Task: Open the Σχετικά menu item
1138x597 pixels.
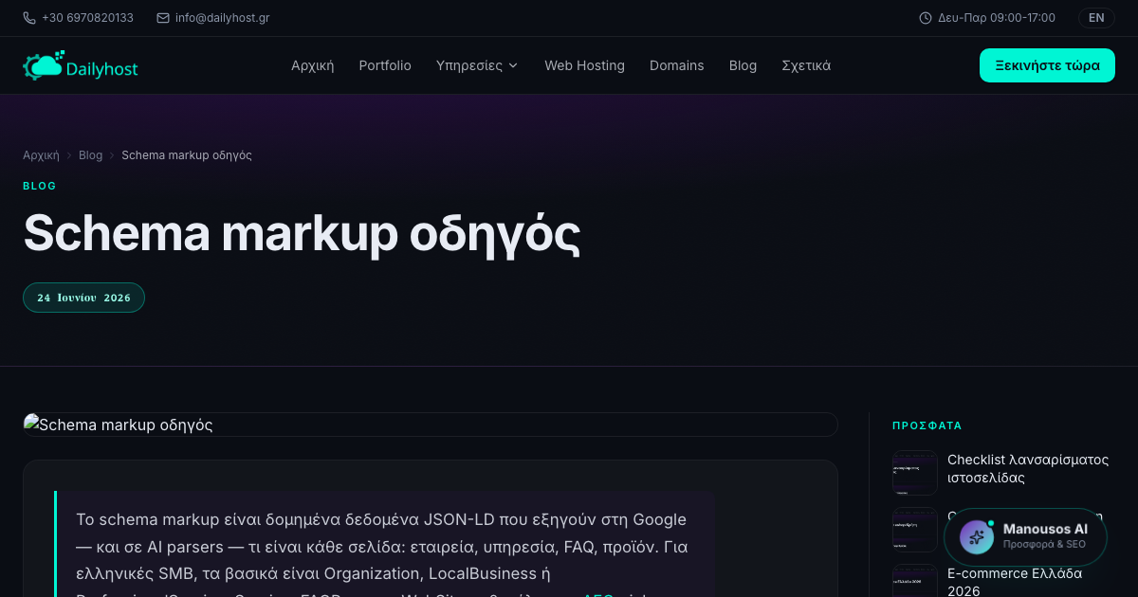Action: 806,65
